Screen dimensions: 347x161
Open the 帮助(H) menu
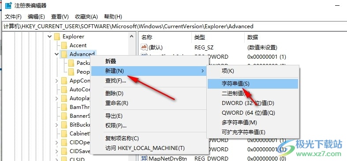click(113, 17)
